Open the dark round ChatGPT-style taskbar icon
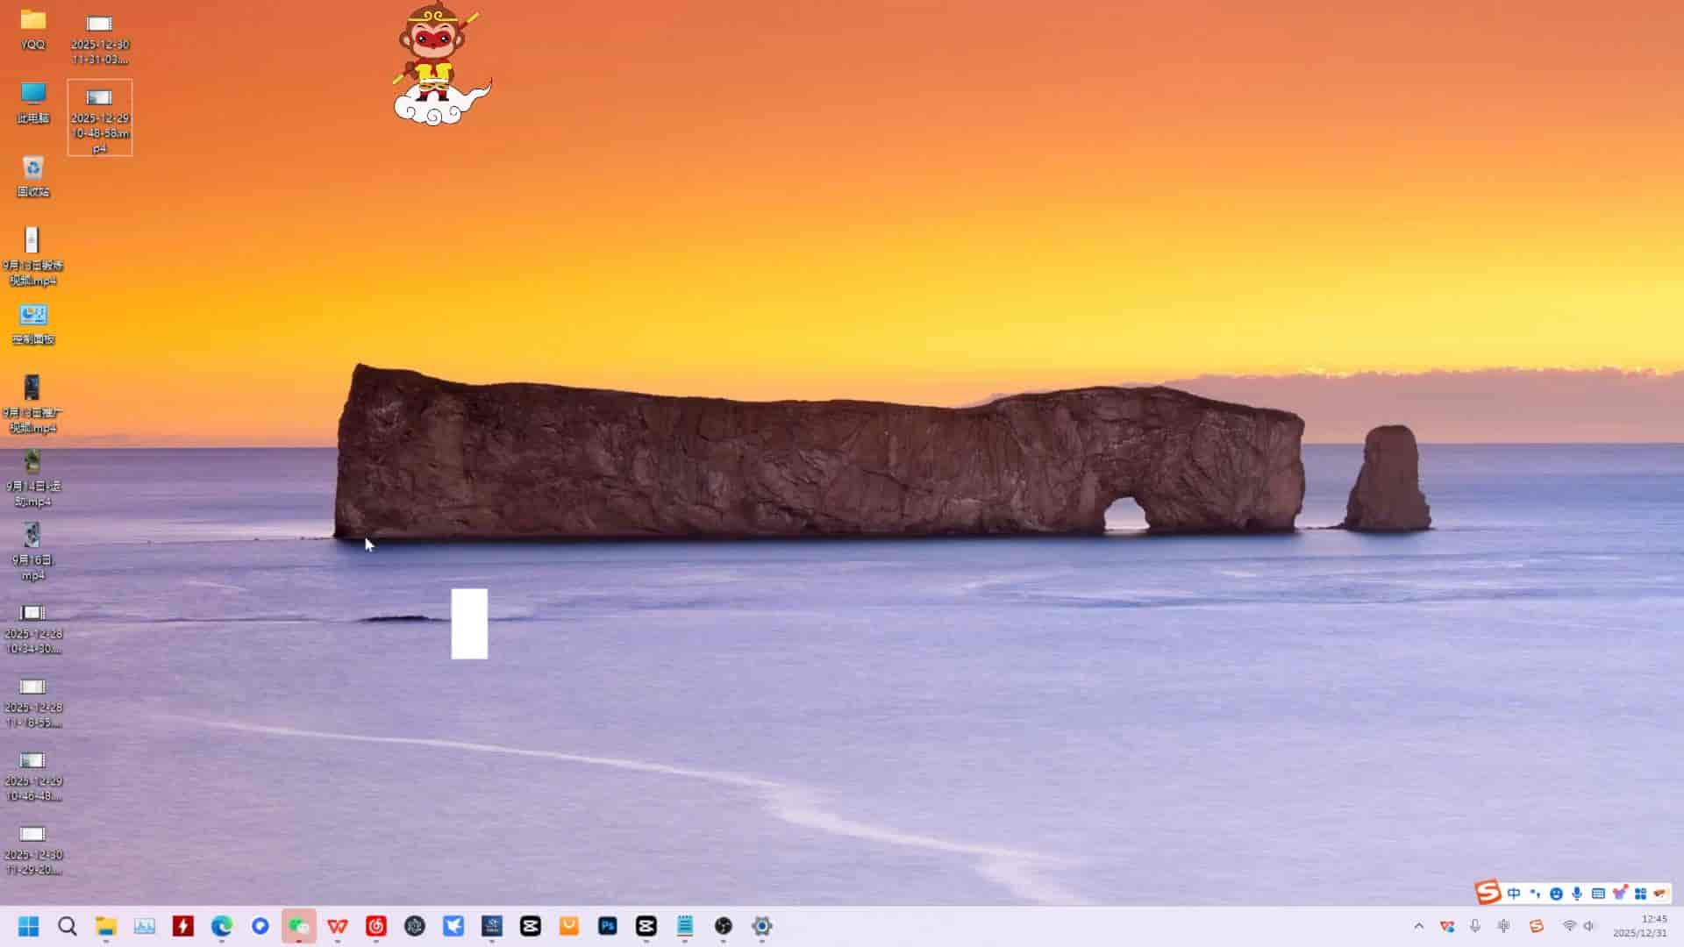Viewport: 1684px width, 947px height. [x=415, y=926]
